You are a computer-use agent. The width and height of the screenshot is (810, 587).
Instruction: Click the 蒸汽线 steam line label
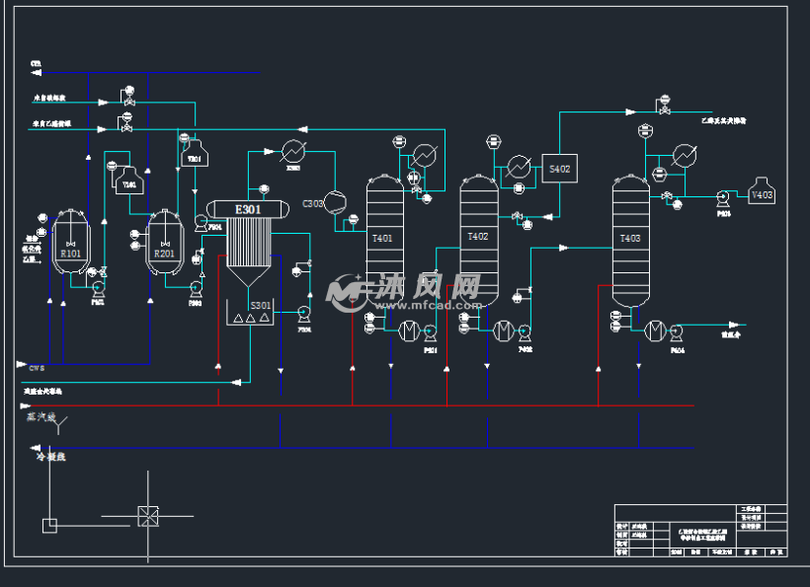point(40,416)
